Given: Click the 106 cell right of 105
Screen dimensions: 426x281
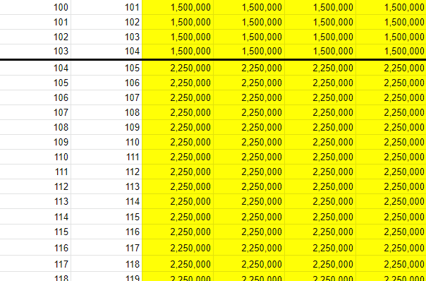Looking at the screenshot, I should (107, 83).
